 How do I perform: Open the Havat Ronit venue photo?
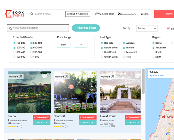(120, 92)
